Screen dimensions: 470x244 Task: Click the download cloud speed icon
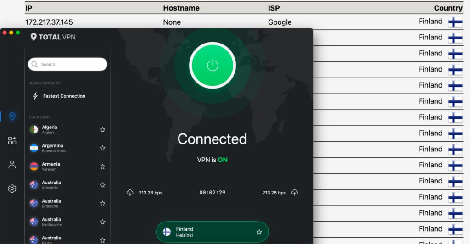click(x=130, y=193)
